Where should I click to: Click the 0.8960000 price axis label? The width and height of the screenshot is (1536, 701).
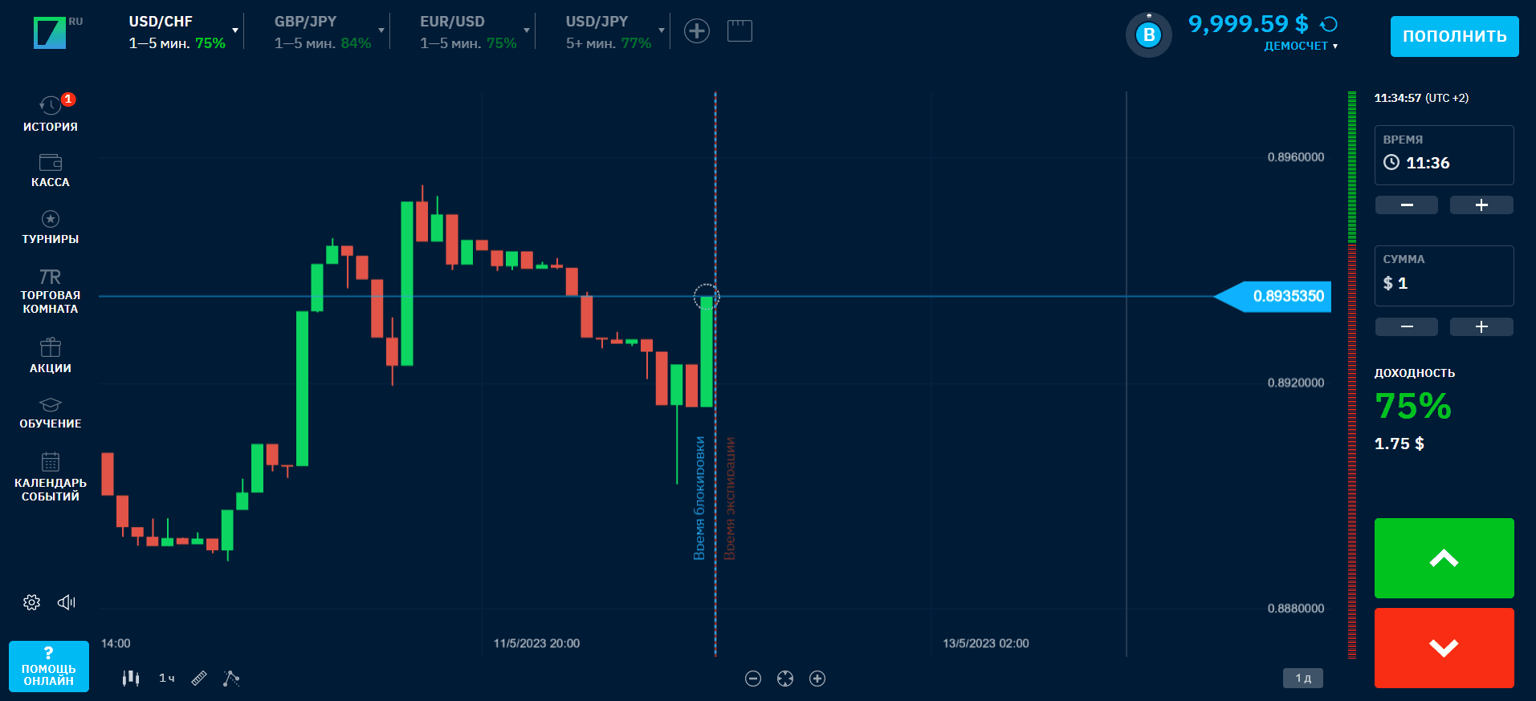(x=1296, y=157)
